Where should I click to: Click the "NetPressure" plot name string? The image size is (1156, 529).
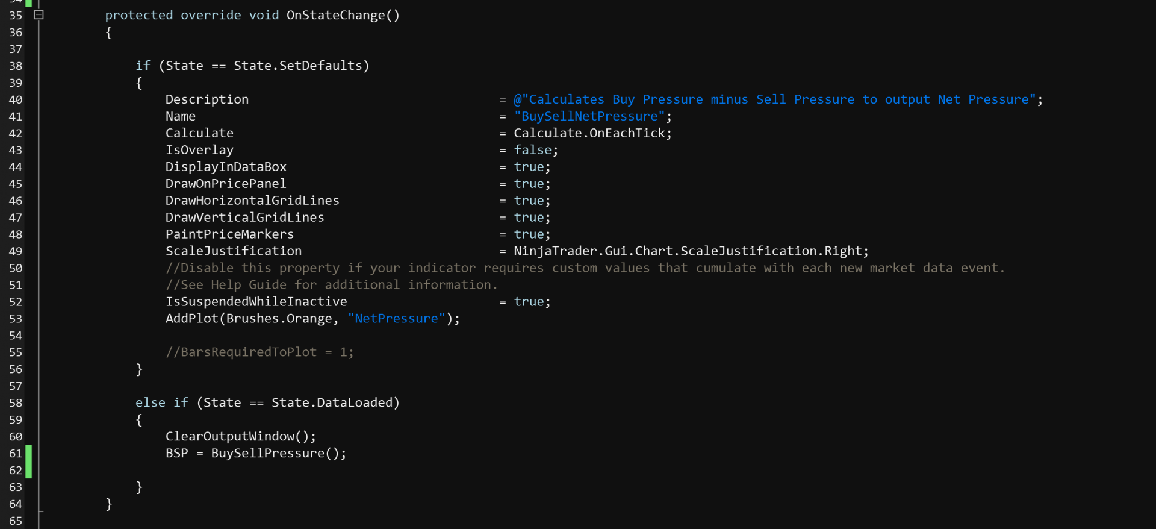point(396,319)
